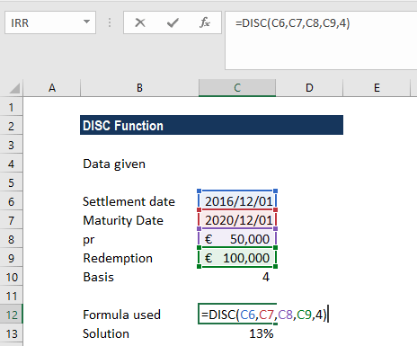Select row 13 header
This screenshot has width=417, height=346.
12,333
